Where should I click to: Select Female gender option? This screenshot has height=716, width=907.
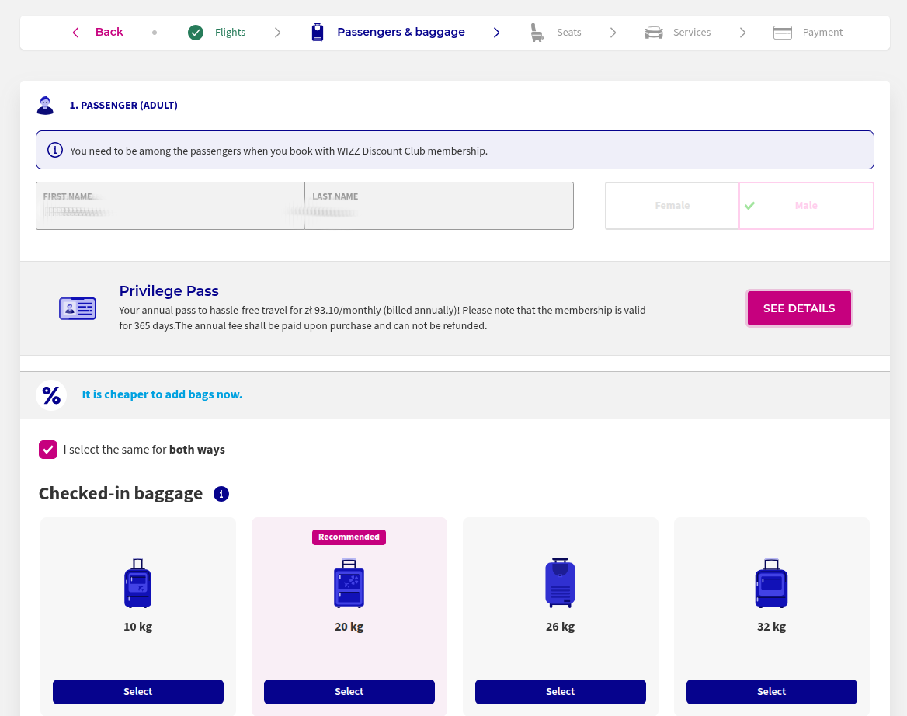(672, 206)
